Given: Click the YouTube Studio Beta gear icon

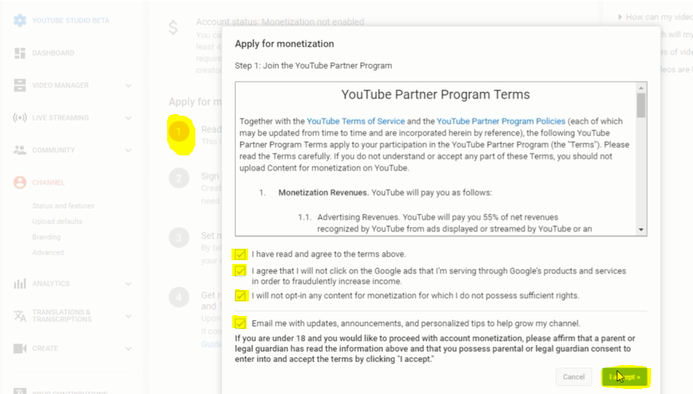Looking at the screenshot, I should (20, 20).
